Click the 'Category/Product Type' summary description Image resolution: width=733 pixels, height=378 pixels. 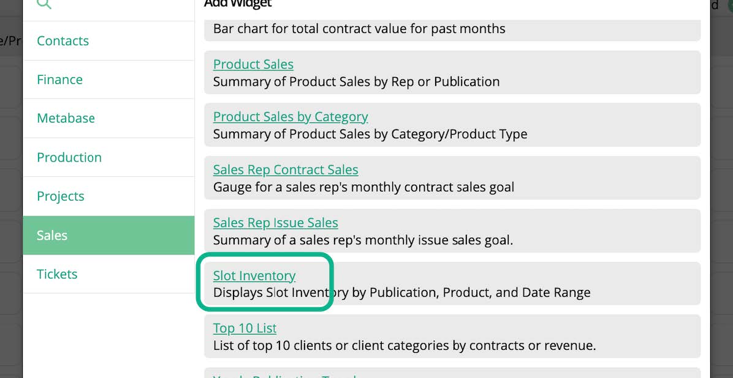[x=370, y=134]
